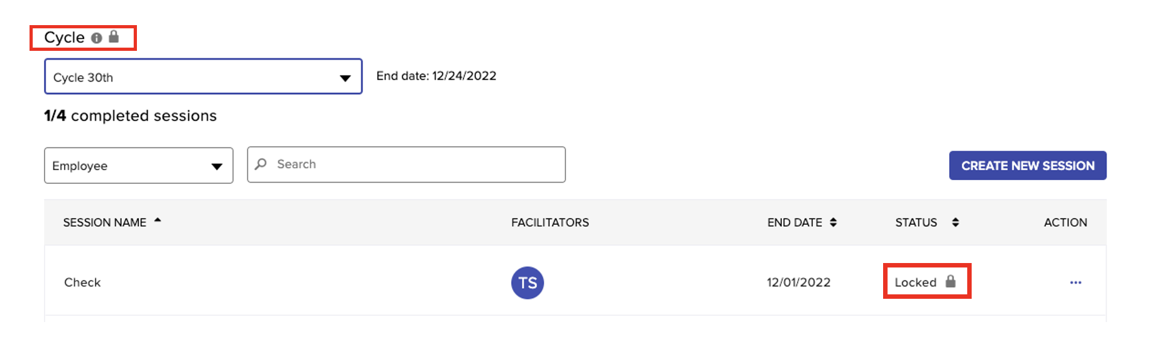Click the lock icon beside the Cycle heading
This screenshot has height=344, width=1167.
(114, 36)
